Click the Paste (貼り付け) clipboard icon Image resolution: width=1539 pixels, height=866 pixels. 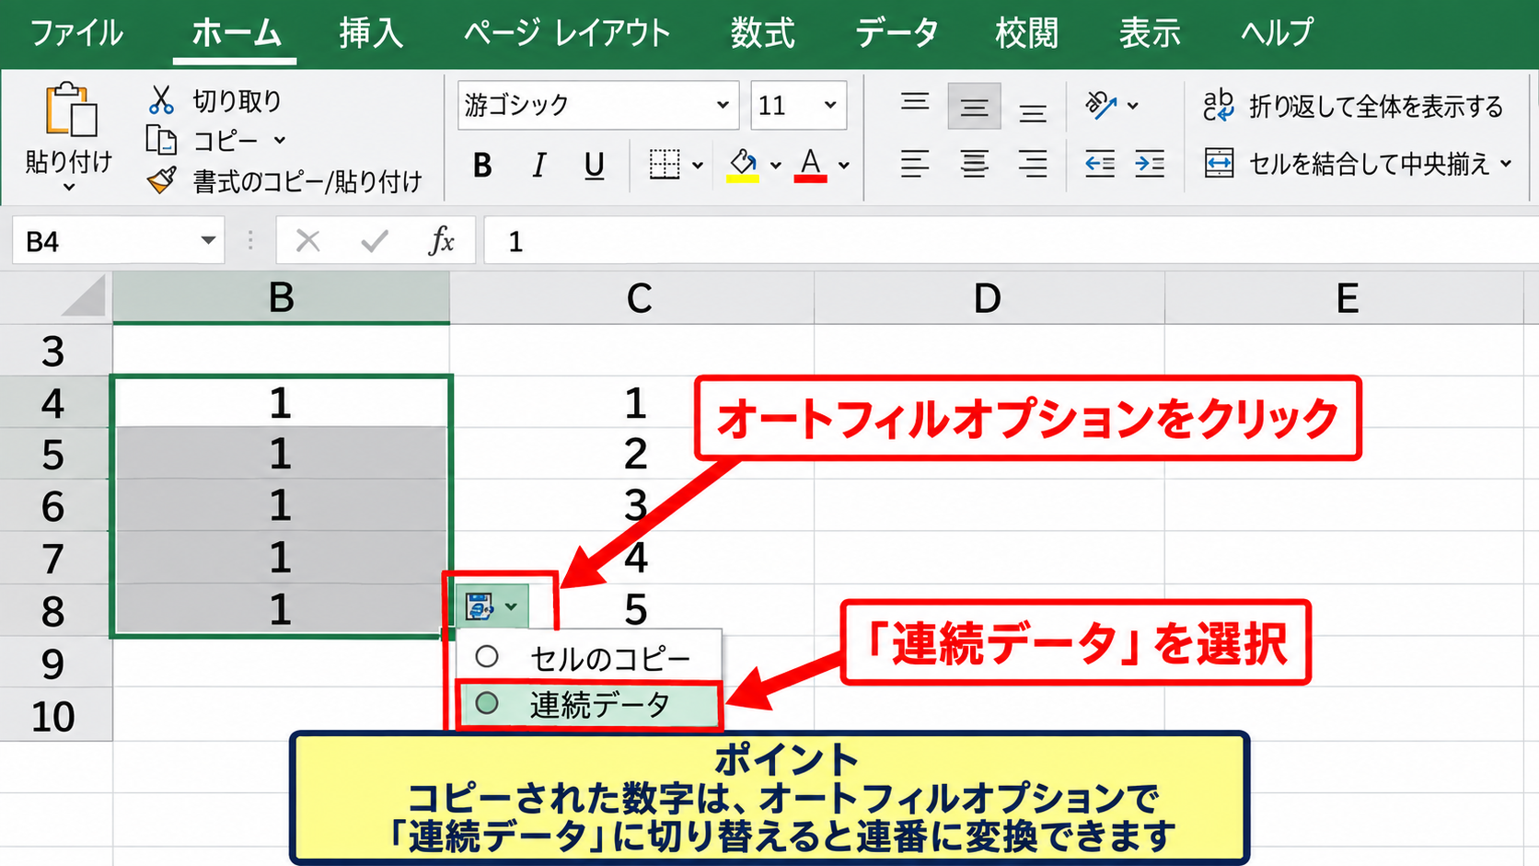[x=70, y=110]
